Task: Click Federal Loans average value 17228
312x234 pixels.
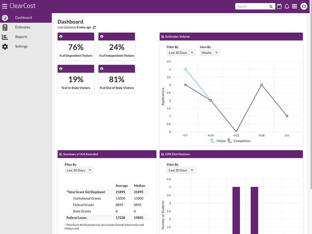Action: click(121, 218)
